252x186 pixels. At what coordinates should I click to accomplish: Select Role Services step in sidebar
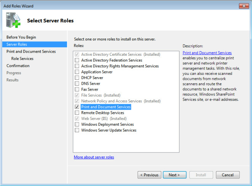click(x=23, y=58)
